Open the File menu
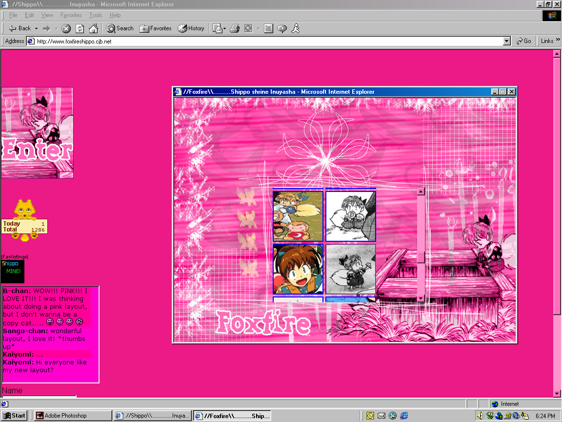Image resolution: width=562 pixels, height=422 pixels. (13, 15)
